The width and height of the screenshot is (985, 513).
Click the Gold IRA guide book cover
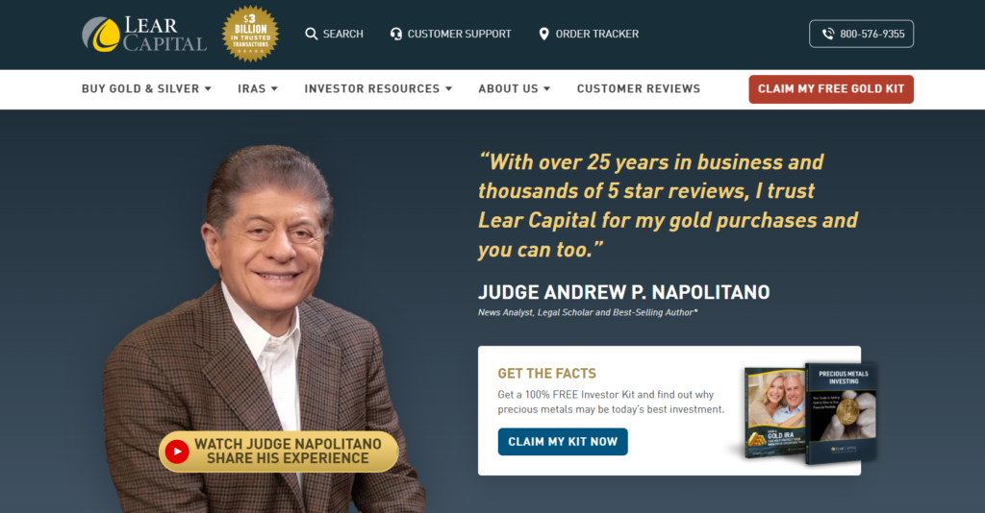coord(774,414)
